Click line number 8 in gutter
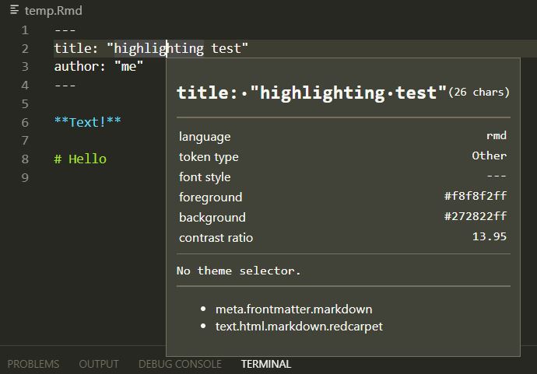Screen dimensions: 537x374 [25, 159]
